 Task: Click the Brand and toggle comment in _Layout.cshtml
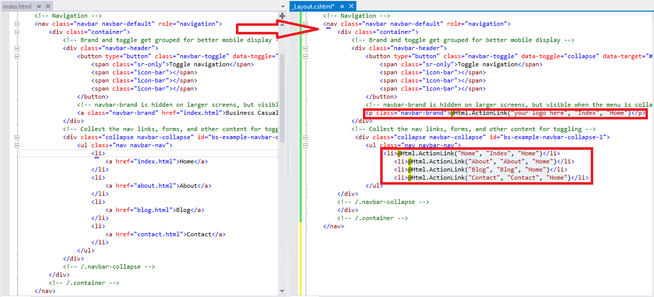(x=463, y=40)
